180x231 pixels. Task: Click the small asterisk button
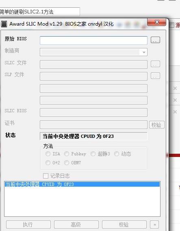pyautogui.click(x=154, y=224)
